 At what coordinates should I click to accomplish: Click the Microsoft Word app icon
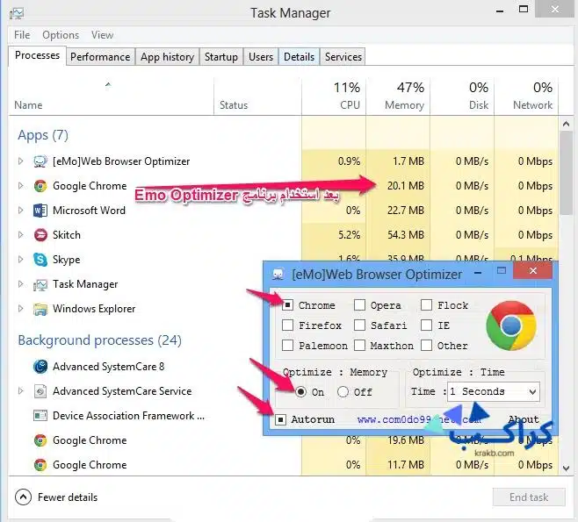coord(40,211)
